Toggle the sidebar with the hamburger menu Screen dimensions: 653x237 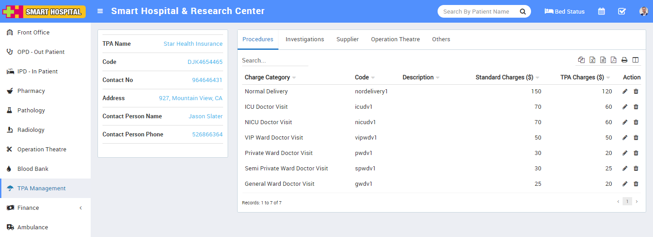(x=100, y=11)
